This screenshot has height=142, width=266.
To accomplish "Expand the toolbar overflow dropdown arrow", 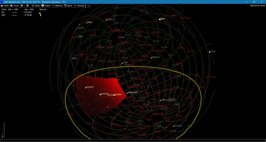I will point(88,6).
